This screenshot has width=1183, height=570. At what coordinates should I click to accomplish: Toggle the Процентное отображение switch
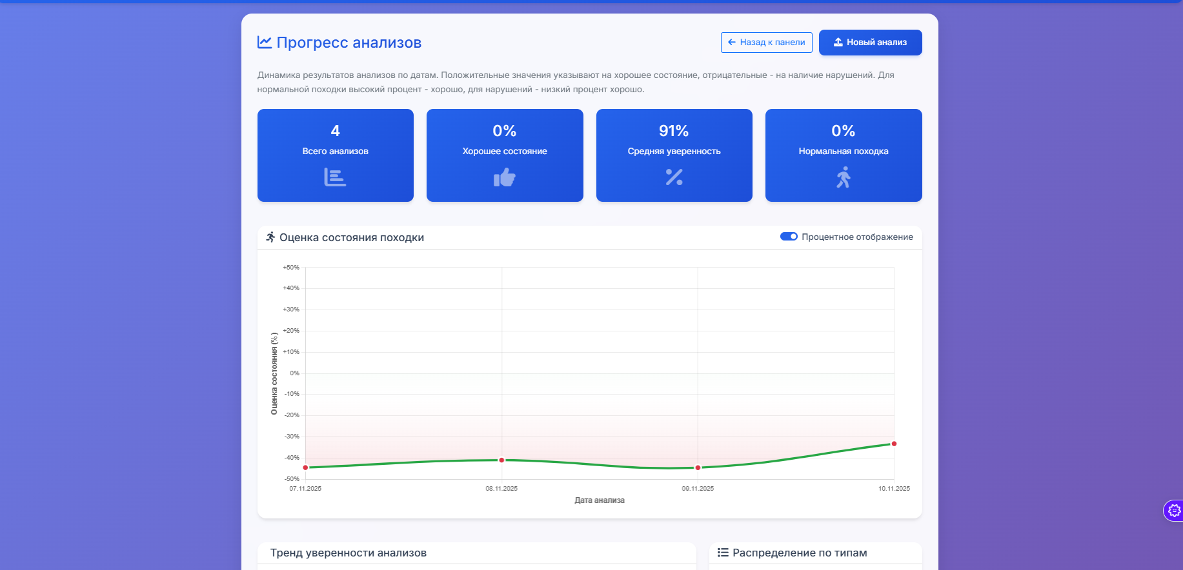pyautogui.click(x=789, y=237)
